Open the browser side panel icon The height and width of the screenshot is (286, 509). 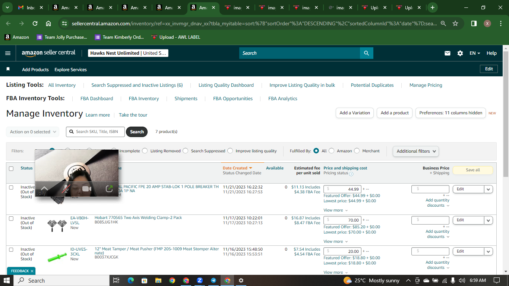pyautogui.click(x=474, y=23)
